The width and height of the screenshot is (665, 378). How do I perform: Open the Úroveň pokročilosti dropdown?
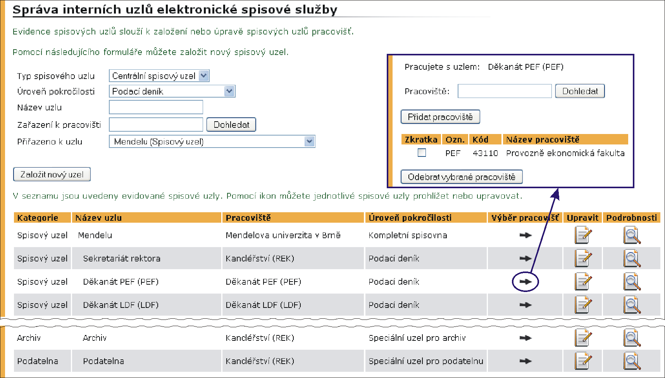pos(172,91)
